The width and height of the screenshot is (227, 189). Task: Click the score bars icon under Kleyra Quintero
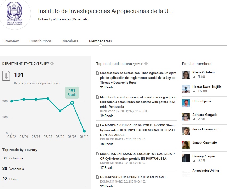[195, 77]
